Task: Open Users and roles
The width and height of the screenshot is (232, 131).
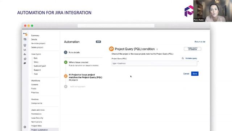Action: coord(38,110)
